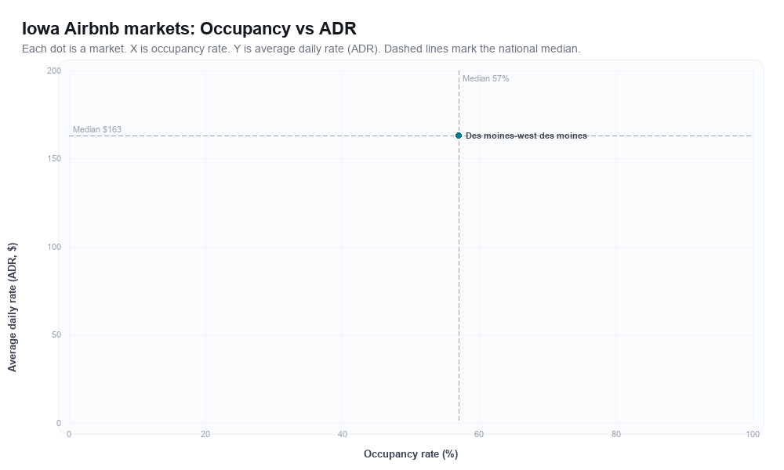Click the y-axis tick label 200

(54, 71)
